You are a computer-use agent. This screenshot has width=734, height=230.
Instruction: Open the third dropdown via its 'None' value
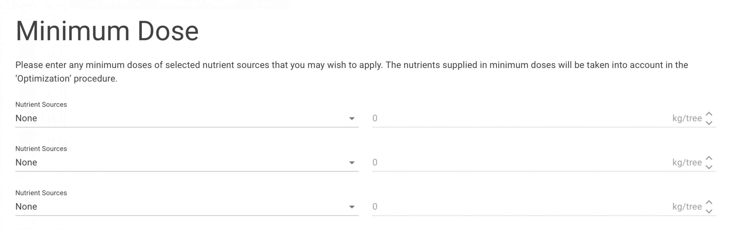click(x=26, y=207)
